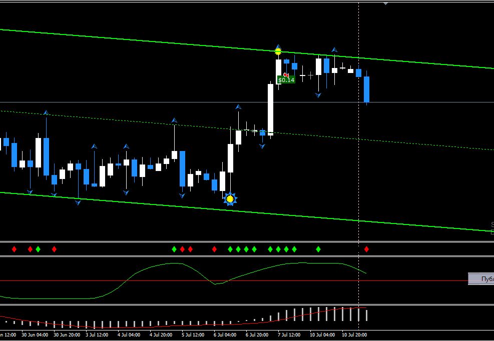Select the last blue bearish candle on the right
Viewport: 494px width, 341px height.
click(x=366, y=89)
